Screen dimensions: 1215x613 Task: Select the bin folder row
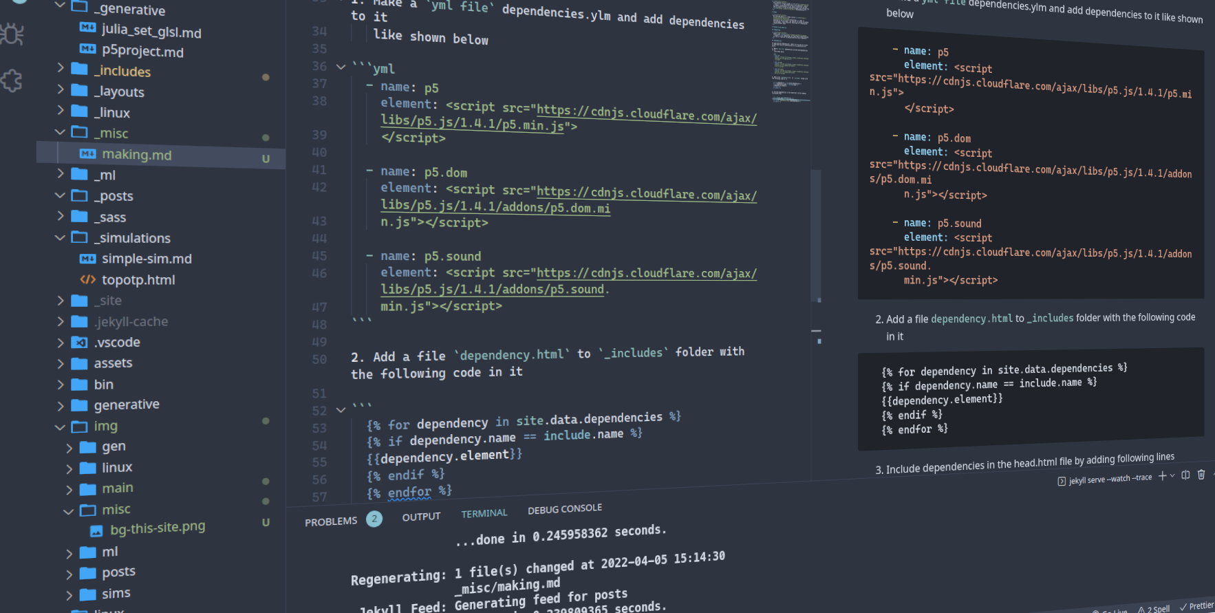click(161, 384)
